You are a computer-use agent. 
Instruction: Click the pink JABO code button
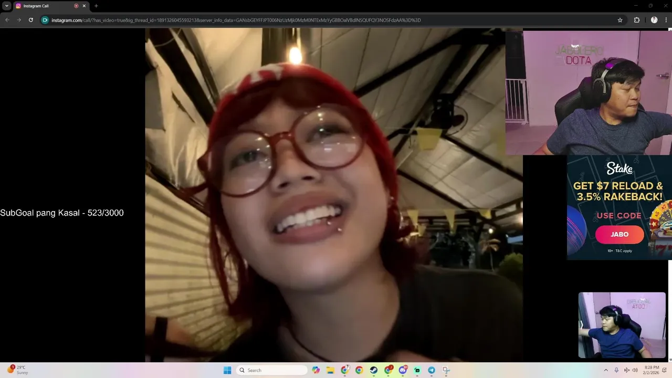[619, 234]
